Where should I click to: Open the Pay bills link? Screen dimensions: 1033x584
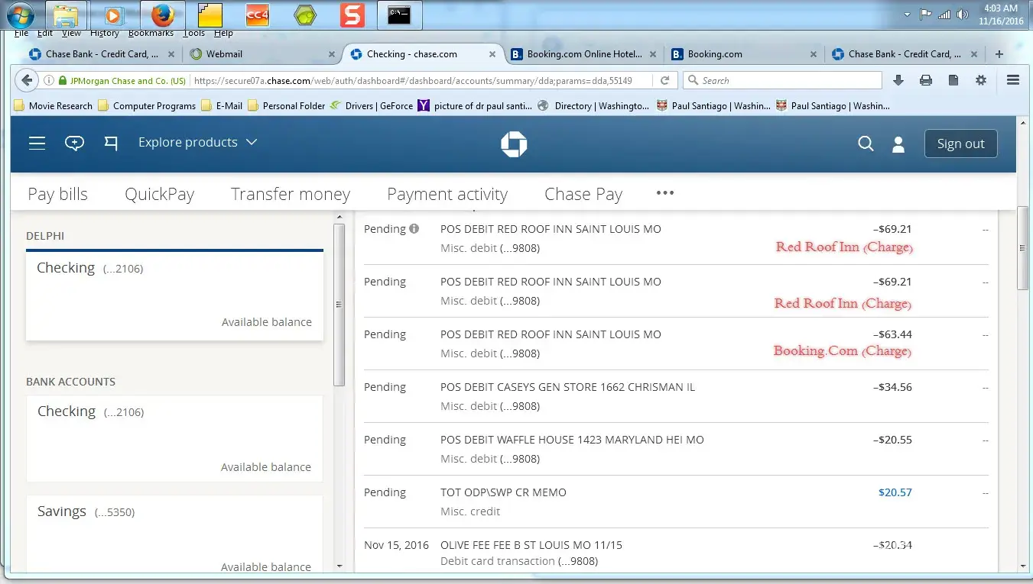[57, 194]
